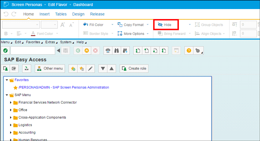The width and height of the screenshot is (260, 141).
Task: Expand the Accounting folder node
Action: pyautogui.click(x=11, y=133)
